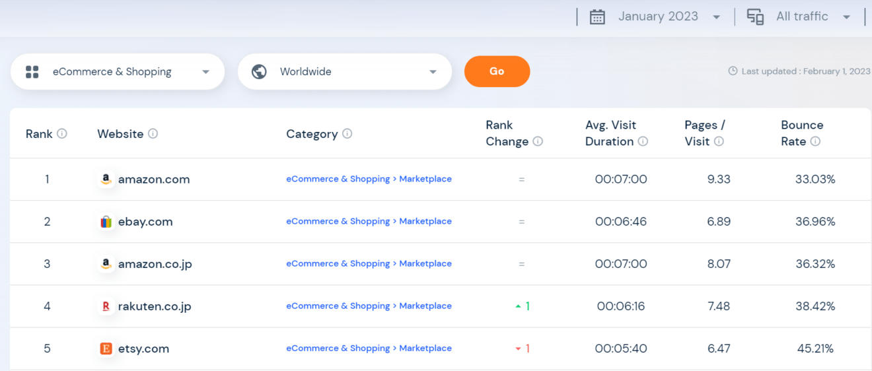The image size is (872, 371).
Task: Click the ebay.com favicon
Action: tap(106, 222)
